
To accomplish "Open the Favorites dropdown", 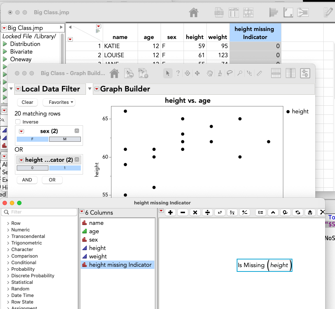I will 59,102.
